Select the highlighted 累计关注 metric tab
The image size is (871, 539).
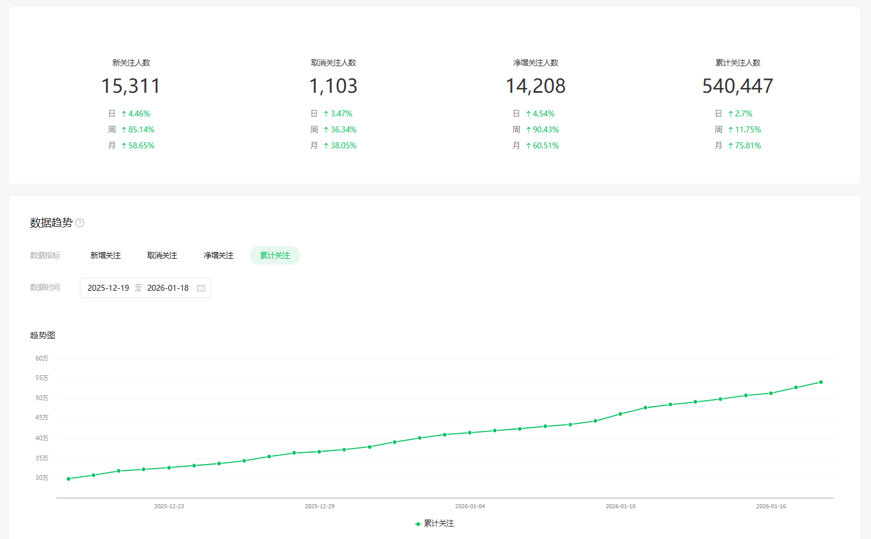[275, 255]
